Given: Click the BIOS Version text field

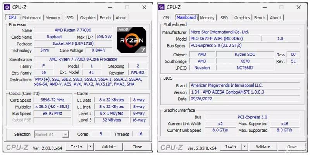Looking at the screenshot, I should (245, 92).
